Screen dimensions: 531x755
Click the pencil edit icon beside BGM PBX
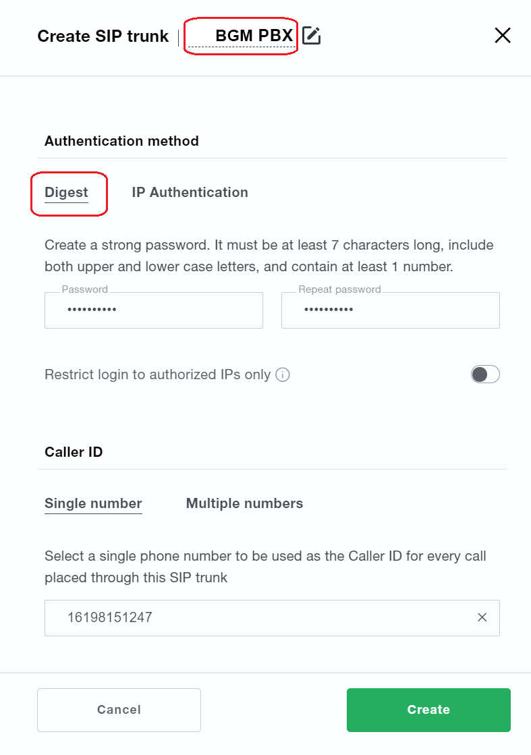tap(311, 36)
